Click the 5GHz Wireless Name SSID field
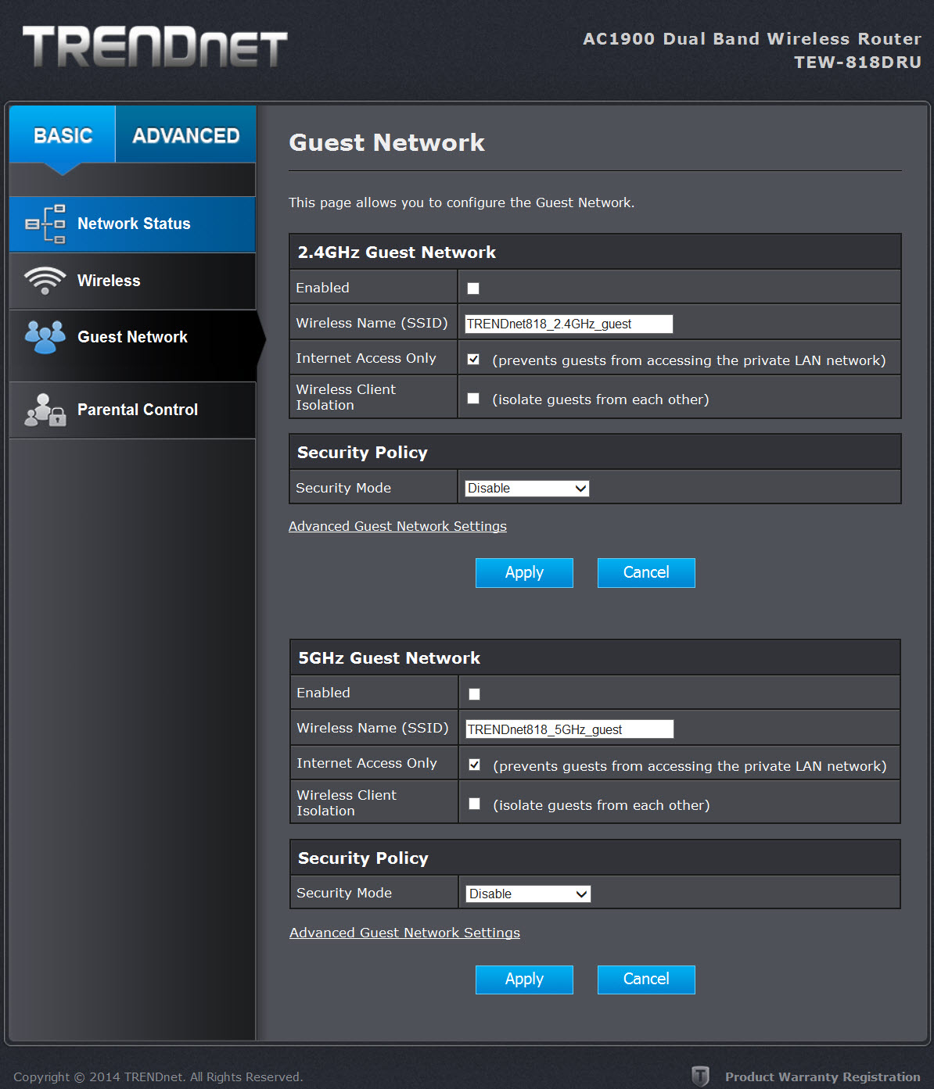This screenshot has height=1089, width=934. click(569, 730)
